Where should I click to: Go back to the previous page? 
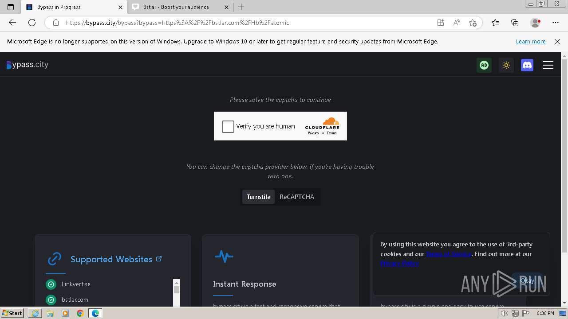pos(12,23)
